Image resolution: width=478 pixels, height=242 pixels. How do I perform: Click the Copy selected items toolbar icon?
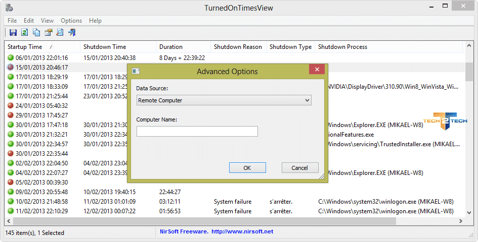[36, 32]
